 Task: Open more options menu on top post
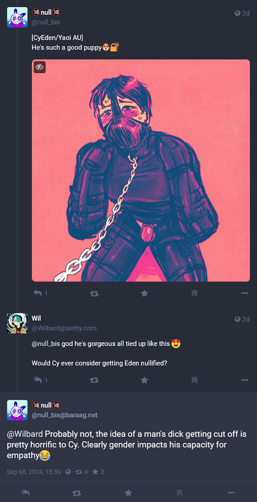pyautogui.click(x=245, y=293)
